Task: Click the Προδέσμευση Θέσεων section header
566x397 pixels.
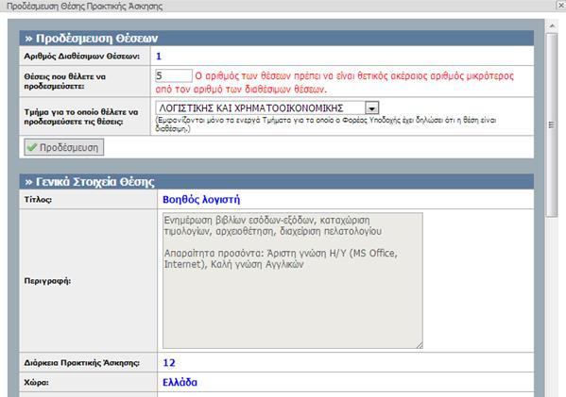Action: coord(277,38)
